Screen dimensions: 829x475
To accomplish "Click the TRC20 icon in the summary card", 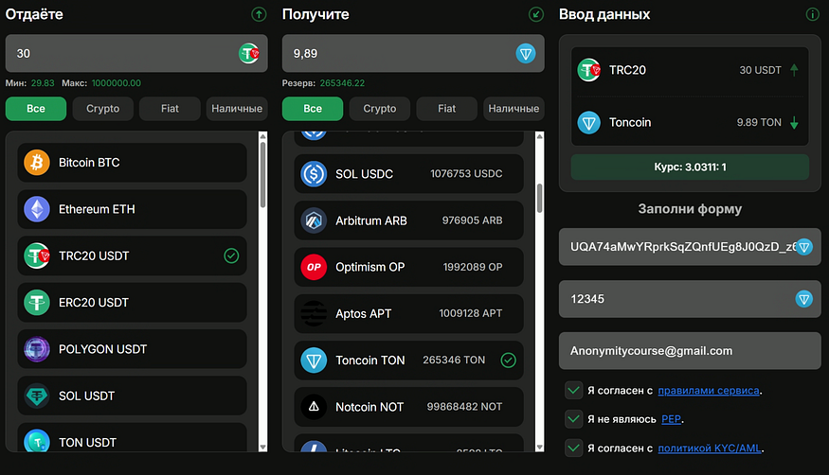I will coord(588,70).
